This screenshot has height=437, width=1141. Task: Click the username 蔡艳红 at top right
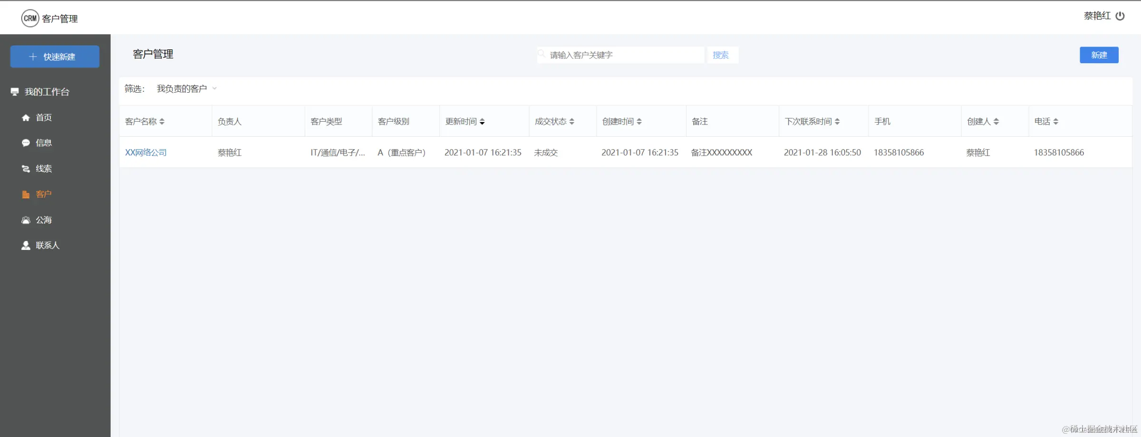coord(1097,16)
